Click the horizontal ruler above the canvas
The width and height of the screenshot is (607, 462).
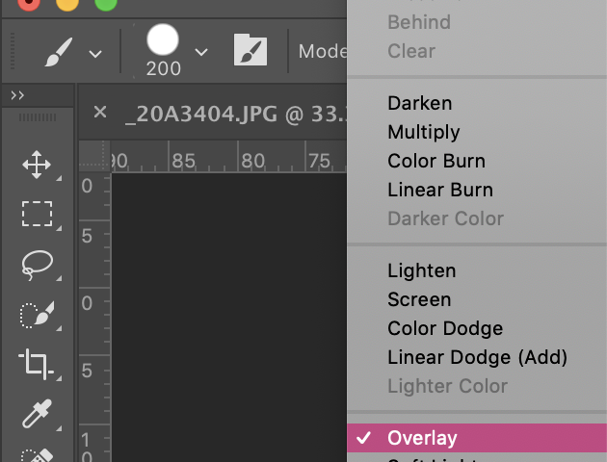222,159
